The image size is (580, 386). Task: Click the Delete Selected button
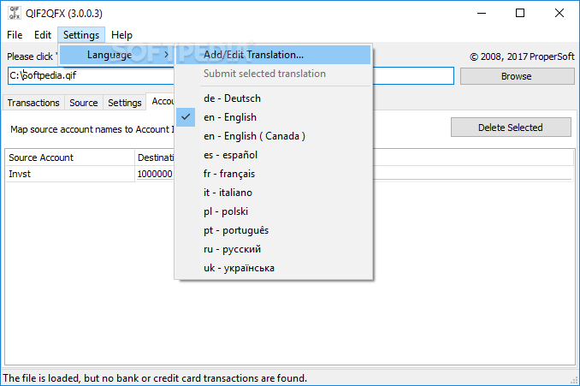pyautogui.click(x=511, y=128)
